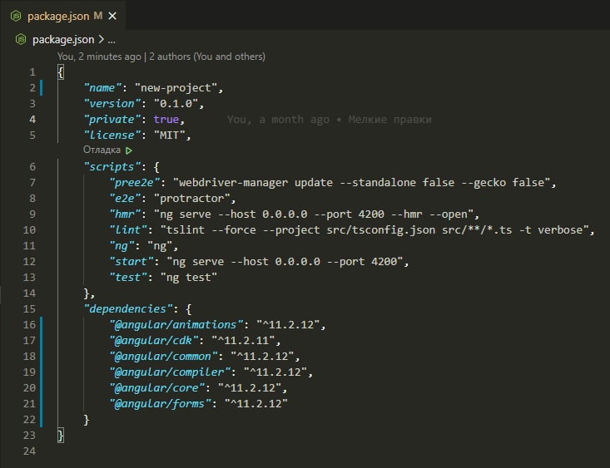Viewport: 610px width, 468px height.
Task: Click line number 24 in the gutter
Action: coord(29,451)
